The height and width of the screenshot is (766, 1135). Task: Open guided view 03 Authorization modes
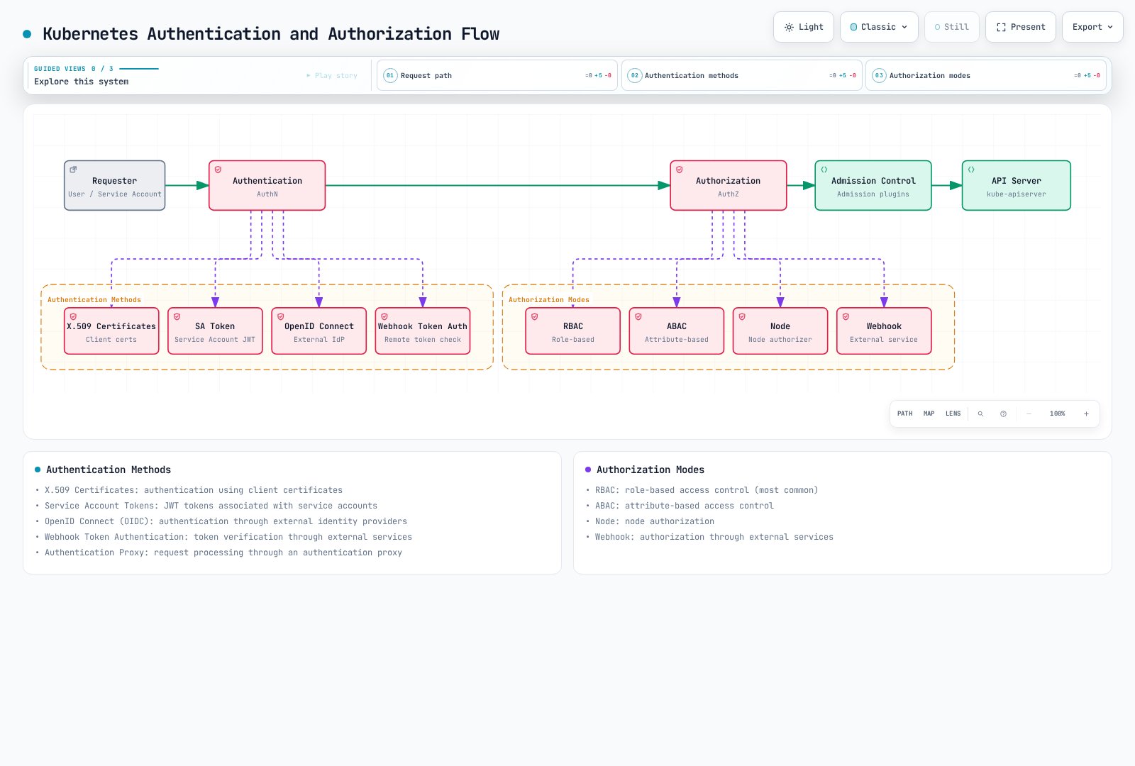coord(986,75)
